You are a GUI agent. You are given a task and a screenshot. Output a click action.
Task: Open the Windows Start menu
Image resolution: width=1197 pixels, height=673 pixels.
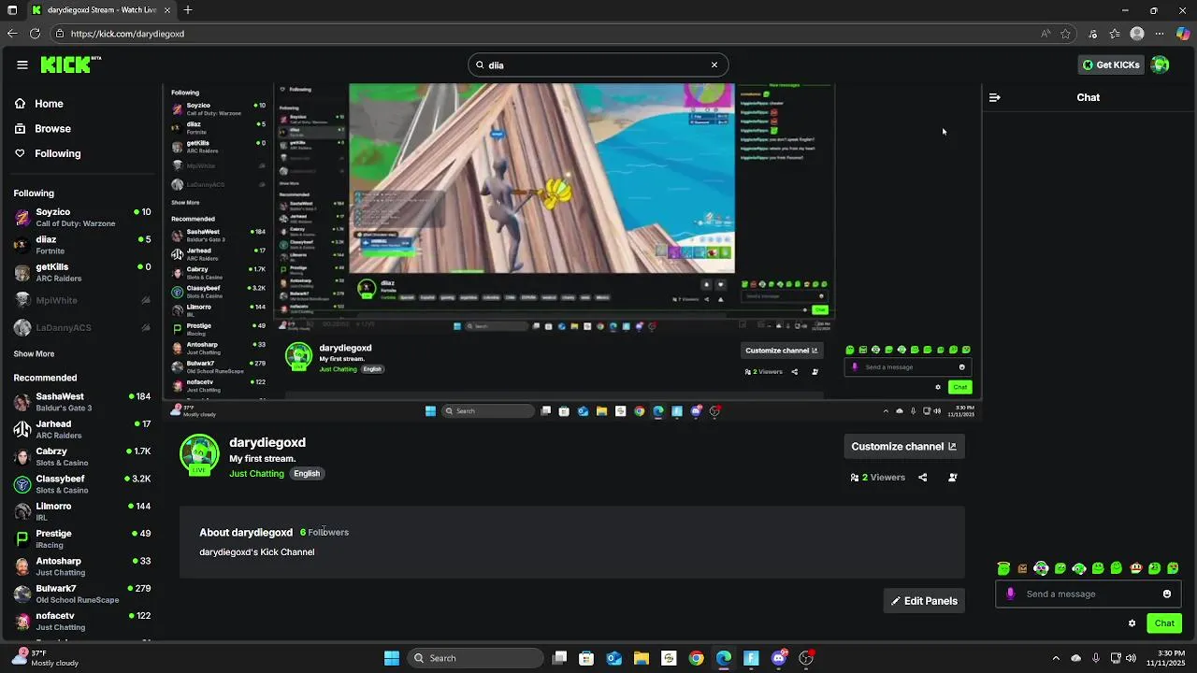(392, 658)
